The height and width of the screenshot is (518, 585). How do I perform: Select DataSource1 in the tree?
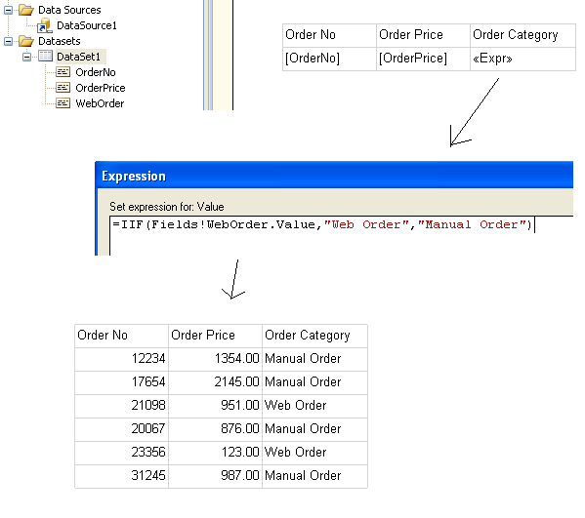[x=87, y=25]
